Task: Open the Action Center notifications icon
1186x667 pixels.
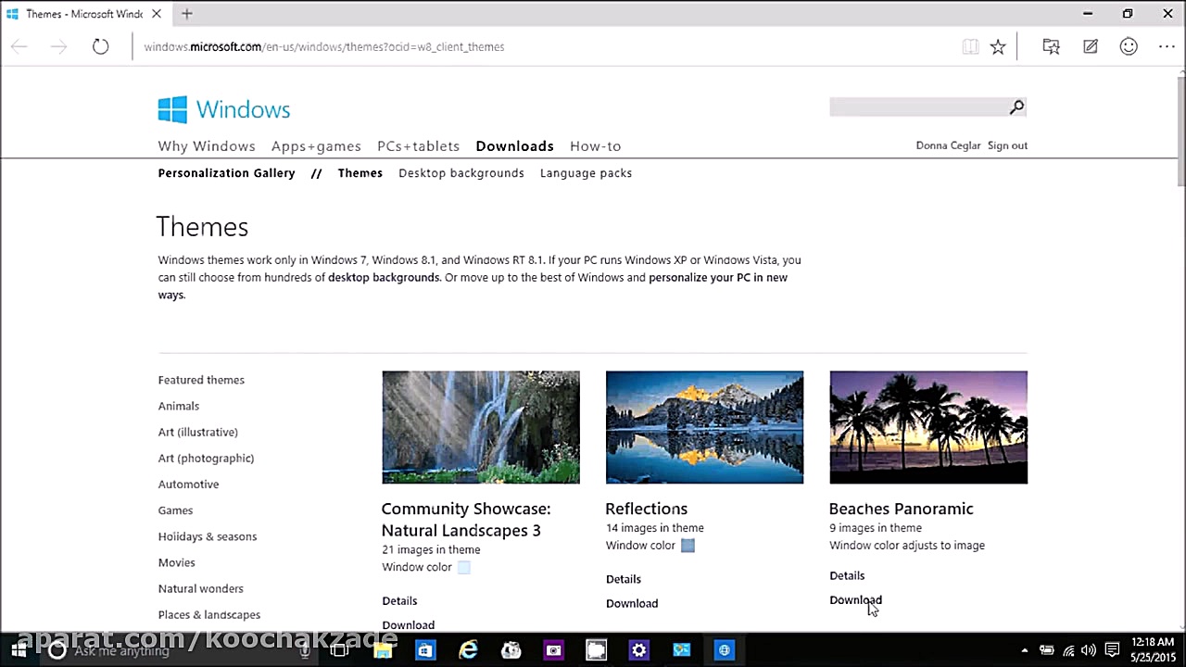Action: click(1113, 650)
